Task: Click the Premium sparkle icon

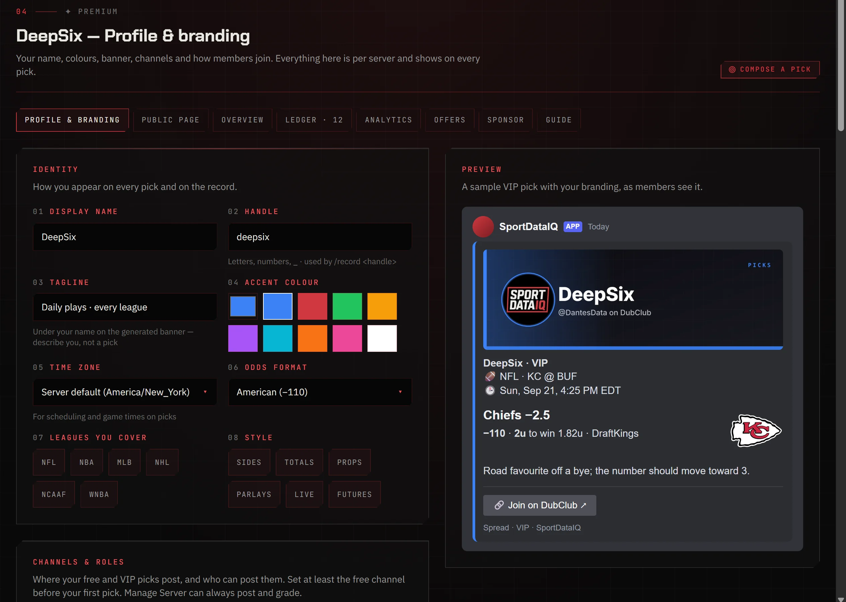Action: tap(68, 11)
